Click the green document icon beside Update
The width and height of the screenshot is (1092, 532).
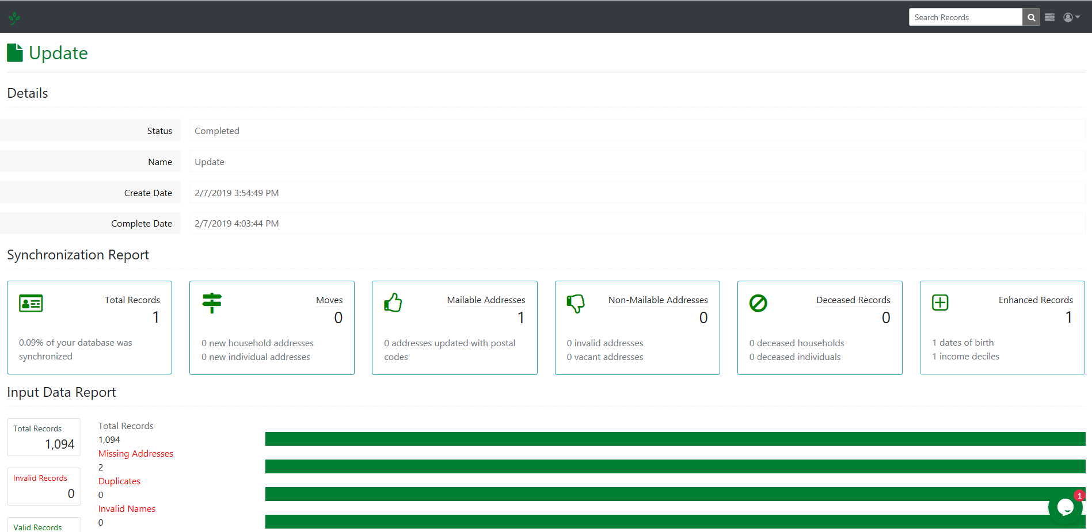(x=15, y=53)
